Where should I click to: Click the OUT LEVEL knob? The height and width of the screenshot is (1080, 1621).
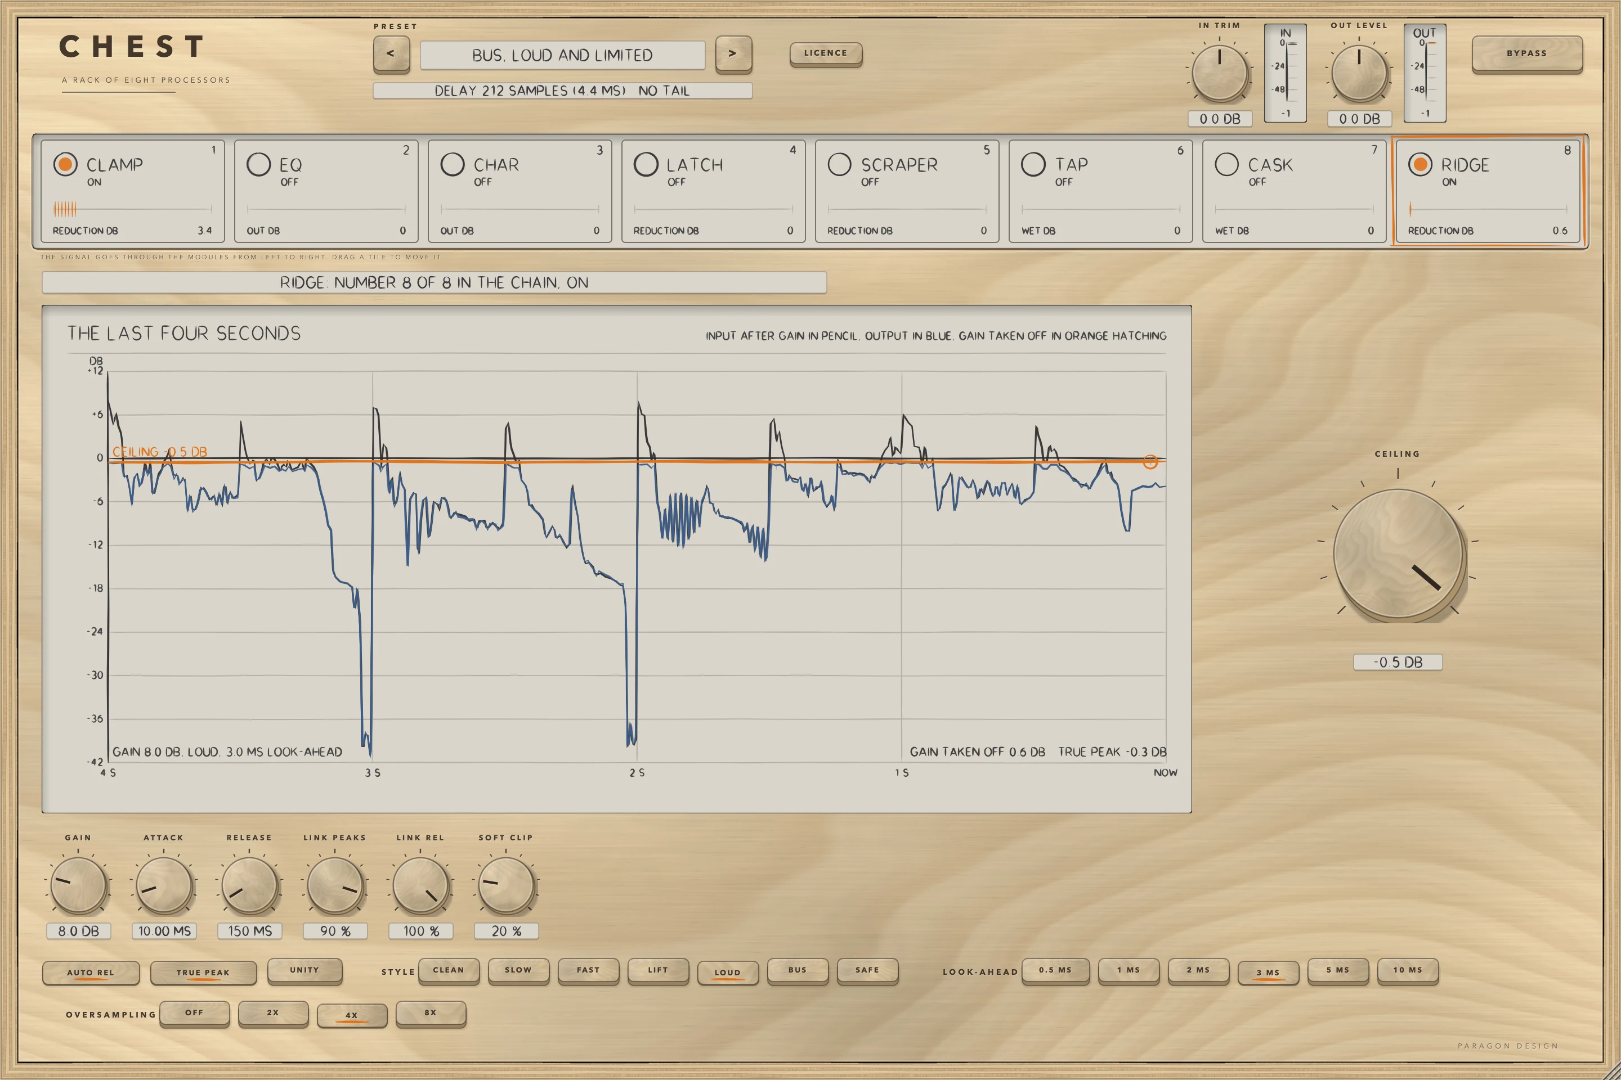(x=1359, y=74)
